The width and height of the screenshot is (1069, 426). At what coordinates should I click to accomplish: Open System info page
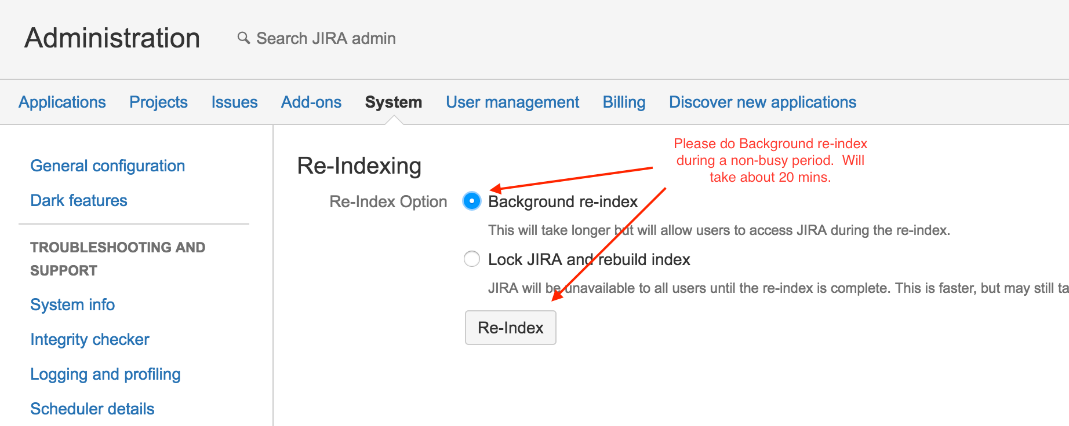coord(72,304)
